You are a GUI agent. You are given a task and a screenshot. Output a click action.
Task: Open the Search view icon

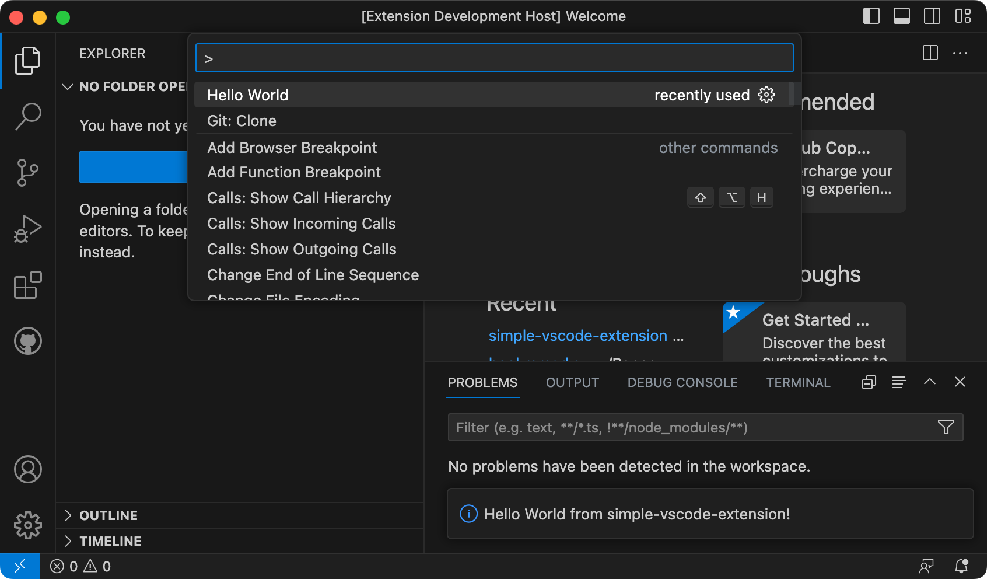tap(27, 116)
